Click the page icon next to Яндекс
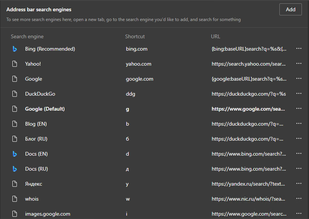The width and height of the screenshot is (309, 219). (x=15, y=184)
